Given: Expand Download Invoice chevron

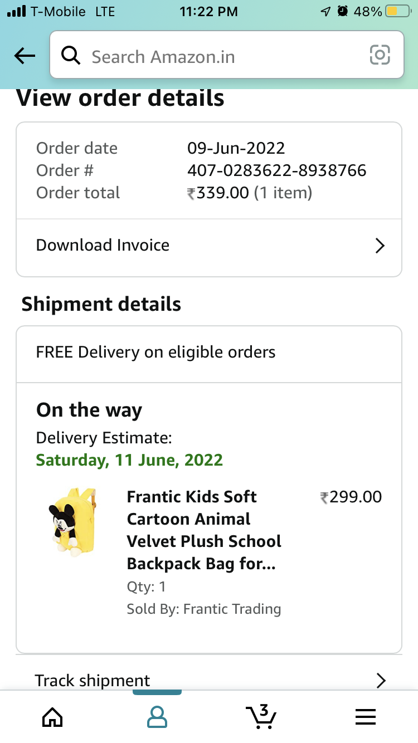Looking at the screenshot, I should pyautogui.click(x=380, y=246).
